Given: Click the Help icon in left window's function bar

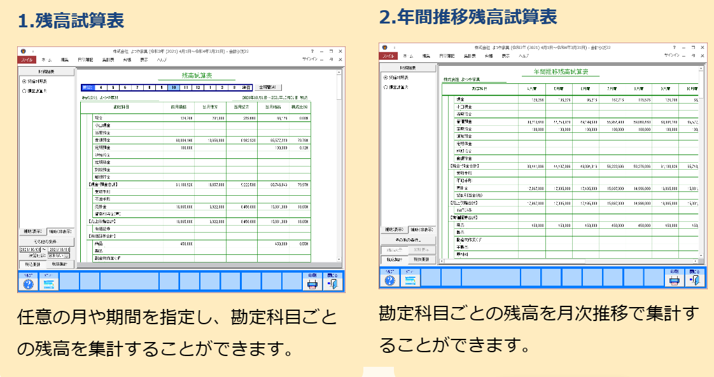Looking at the screenshot, I should pyautogui.click(x=27, y=283).
